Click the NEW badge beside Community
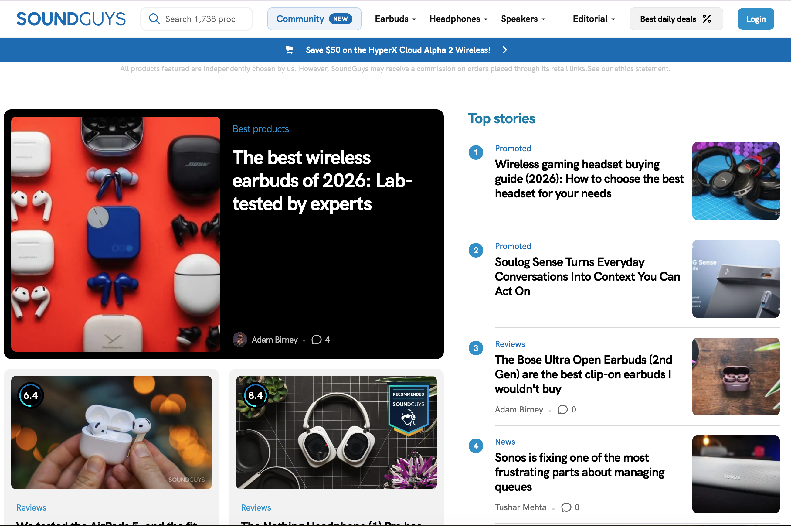 [x=340, y=19]
